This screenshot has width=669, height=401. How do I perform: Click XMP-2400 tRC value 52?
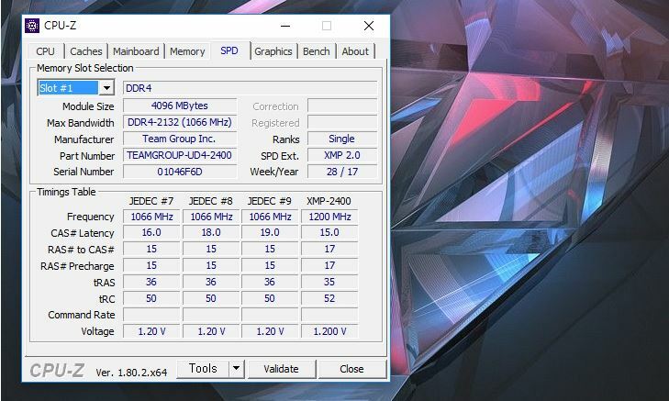(329, 298)
